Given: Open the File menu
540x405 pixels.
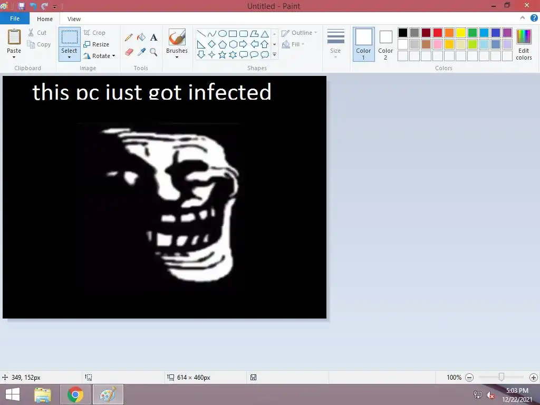Looking at the screenshot, I should click(x=15, y=18).
